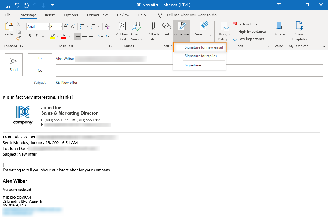
Task: Toggle bold formatting
Action: coord(29,36)
